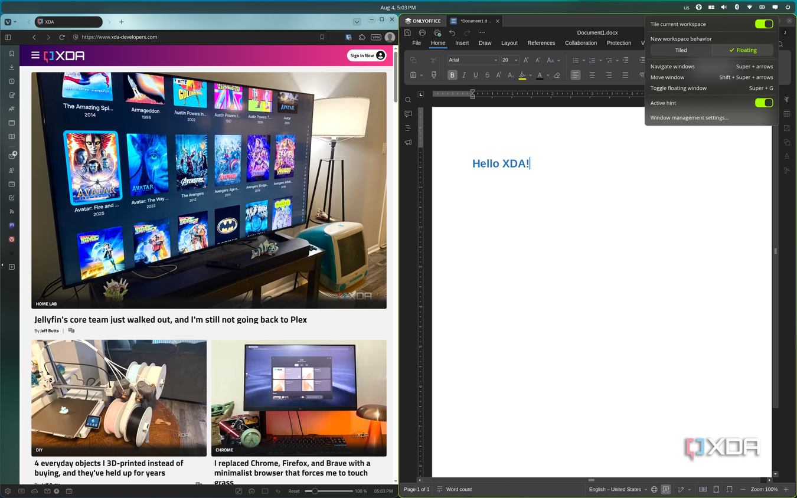Viewport: 797px width, 498px height.
Task: Click the Vivaldi page zoom slider
Action: [x=329, y=491]
